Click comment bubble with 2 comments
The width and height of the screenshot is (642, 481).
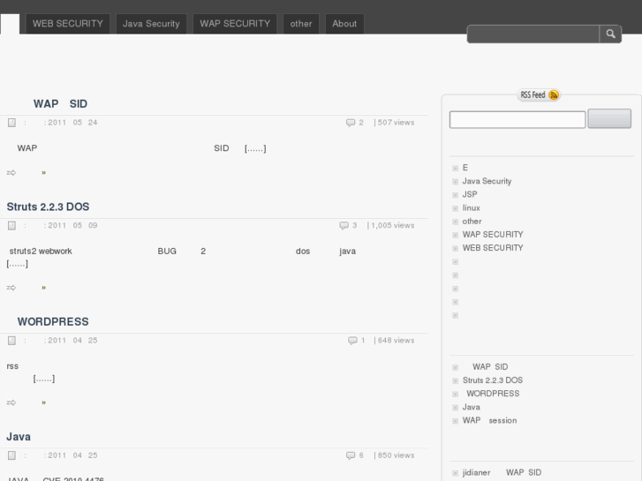(x=351, y=123)
